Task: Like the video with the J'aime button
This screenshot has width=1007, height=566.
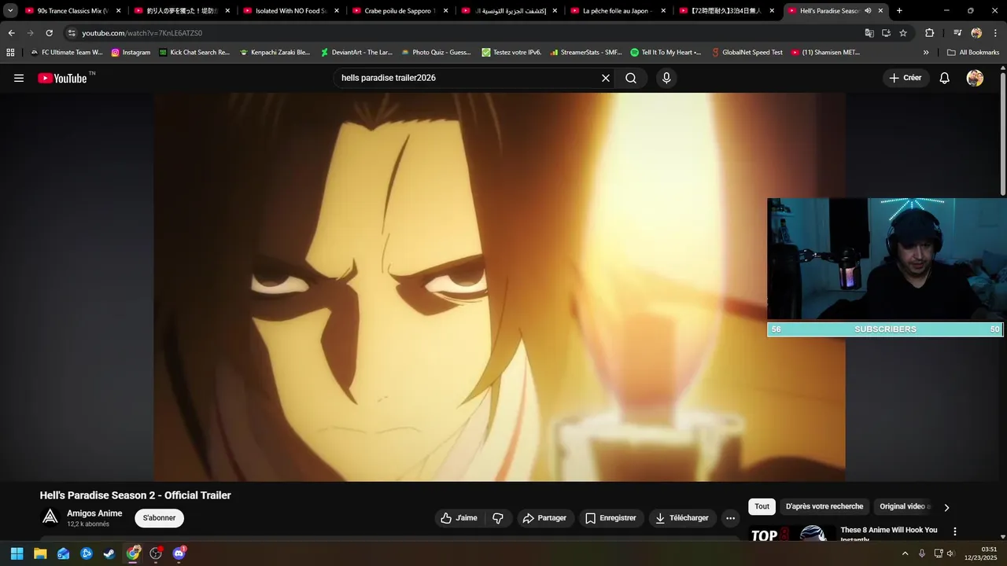Action: coord(459,518)
